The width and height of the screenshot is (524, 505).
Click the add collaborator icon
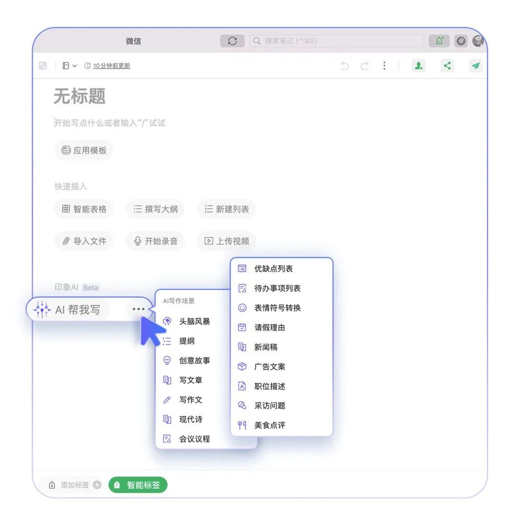click(x=419, y=66)
